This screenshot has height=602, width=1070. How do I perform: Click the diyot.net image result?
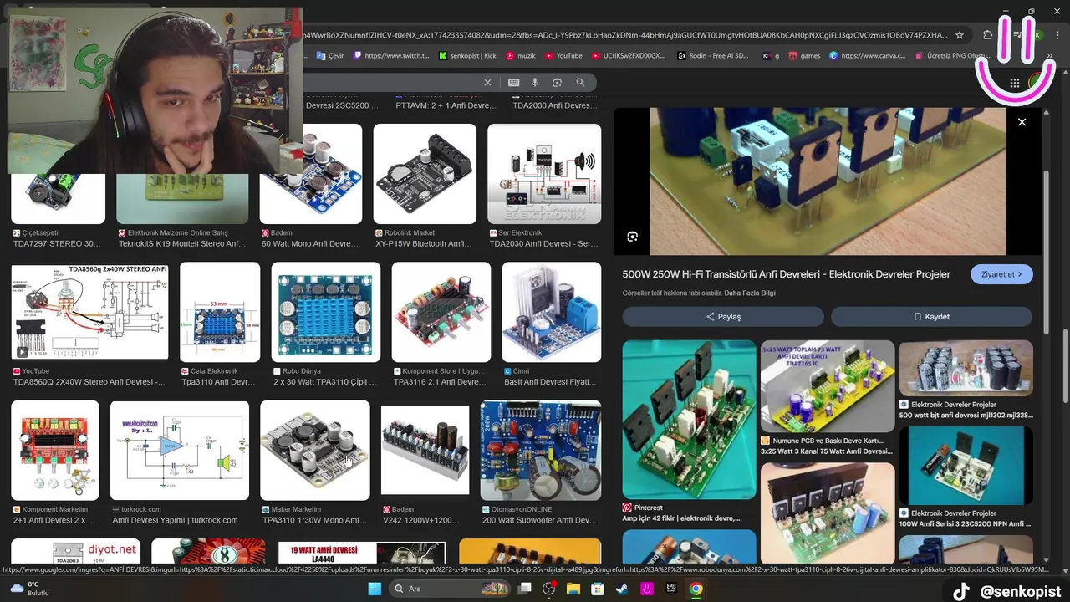point(76,551)
